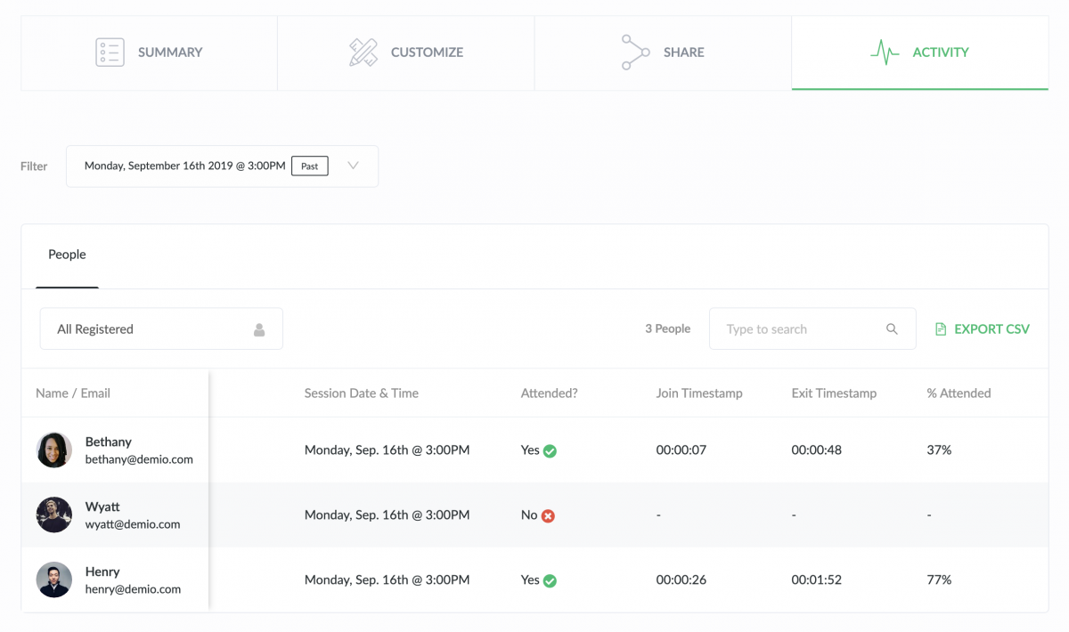Click Henry's exit timestamp 00:01:52
This screenshot has height=632, width=1069.
click(x=818, y=580)
